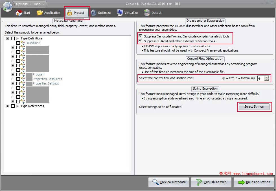The height and width of the screenshot is (191, 276).
Task: Click the Preview Metadata button
Action: pos(169,182)
